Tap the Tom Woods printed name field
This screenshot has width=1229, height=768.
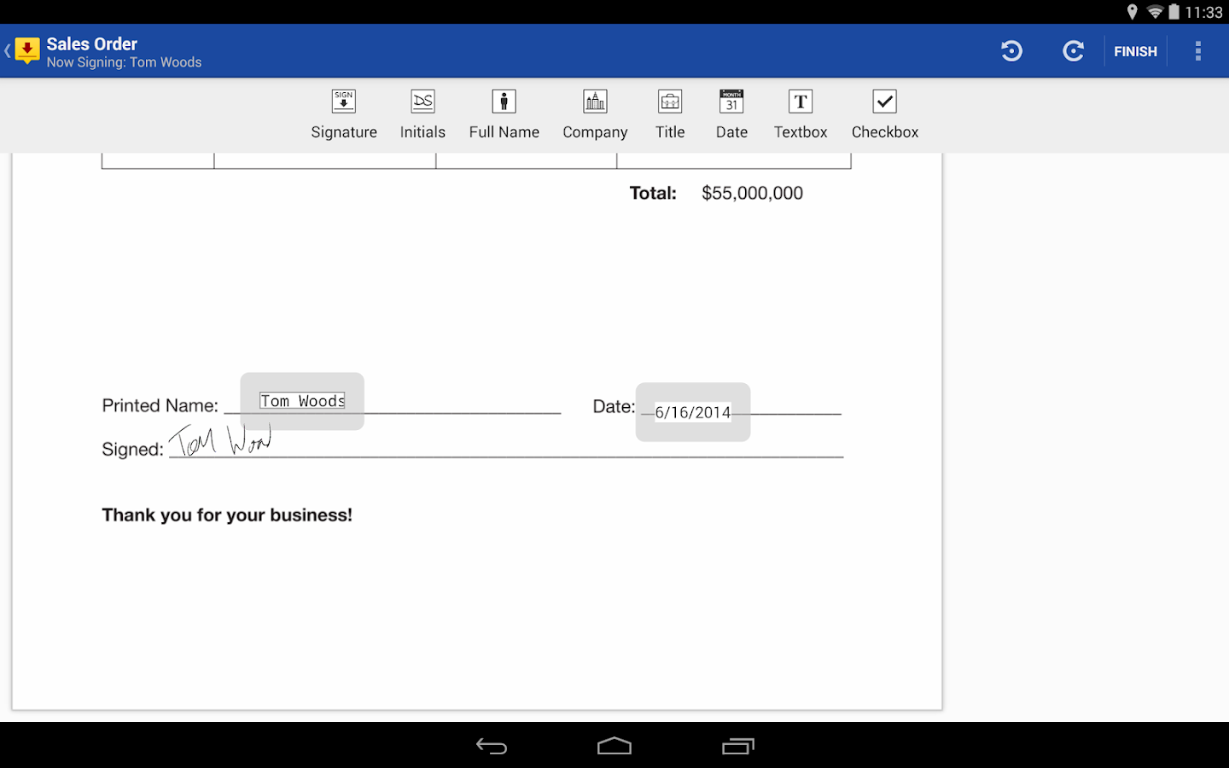[x=301, y=401]
